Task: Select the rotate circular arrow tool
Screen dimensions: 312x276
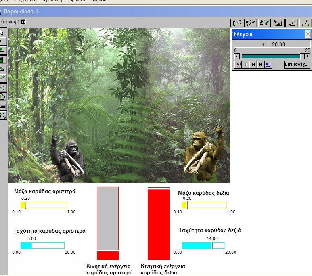Action: [x=3, y=115]
